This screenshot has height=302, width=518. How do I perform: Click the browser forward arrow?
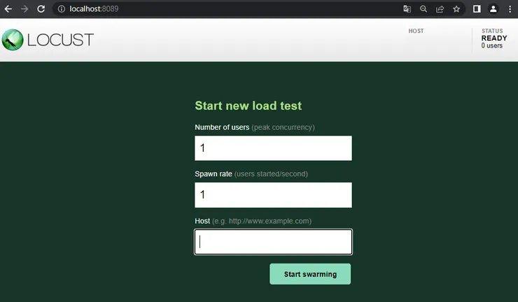click(24, 9)
